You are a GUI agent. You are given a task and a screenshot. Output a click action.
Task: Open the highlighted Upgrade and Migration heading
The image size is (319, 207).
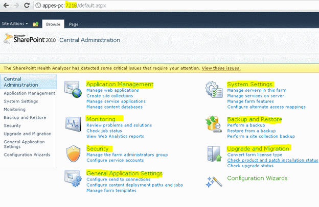pyautogui.click(x=258, y=148)
